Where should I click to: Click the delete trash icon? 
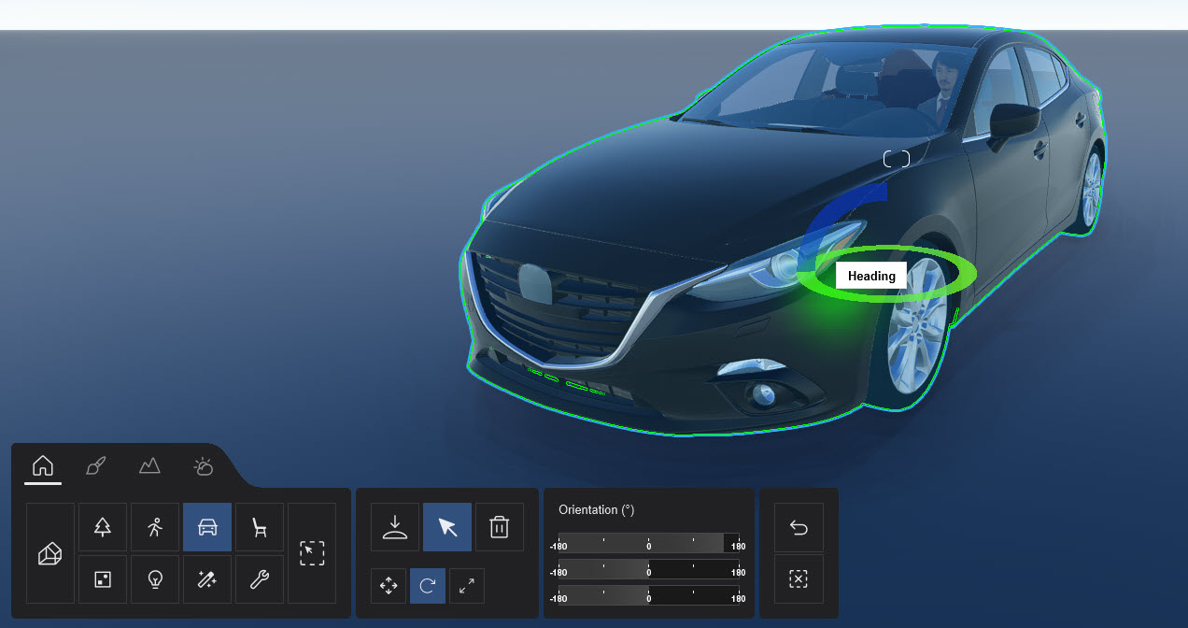click(x=499, y=526)
